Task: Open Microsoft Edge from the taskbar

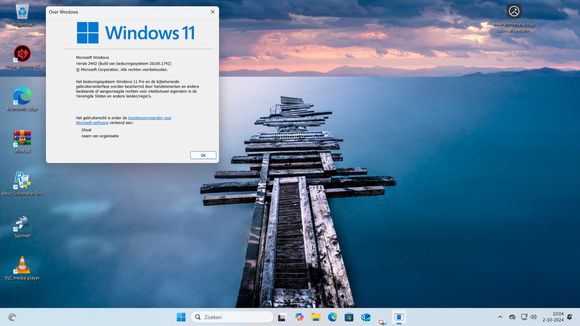Action: pyautogui.click(x=333, y=317)
